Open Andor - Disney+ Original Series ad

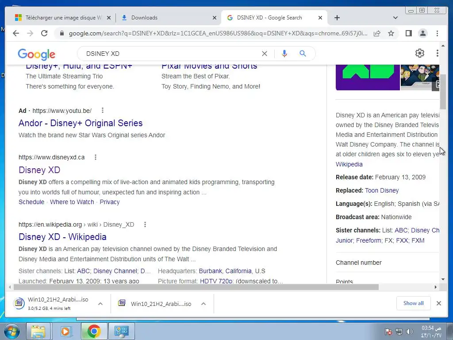pos(81,123)
